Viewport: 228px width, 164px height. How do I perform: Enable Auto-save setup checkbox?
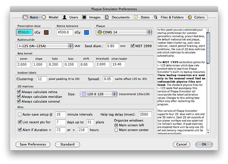pos(20,114)
